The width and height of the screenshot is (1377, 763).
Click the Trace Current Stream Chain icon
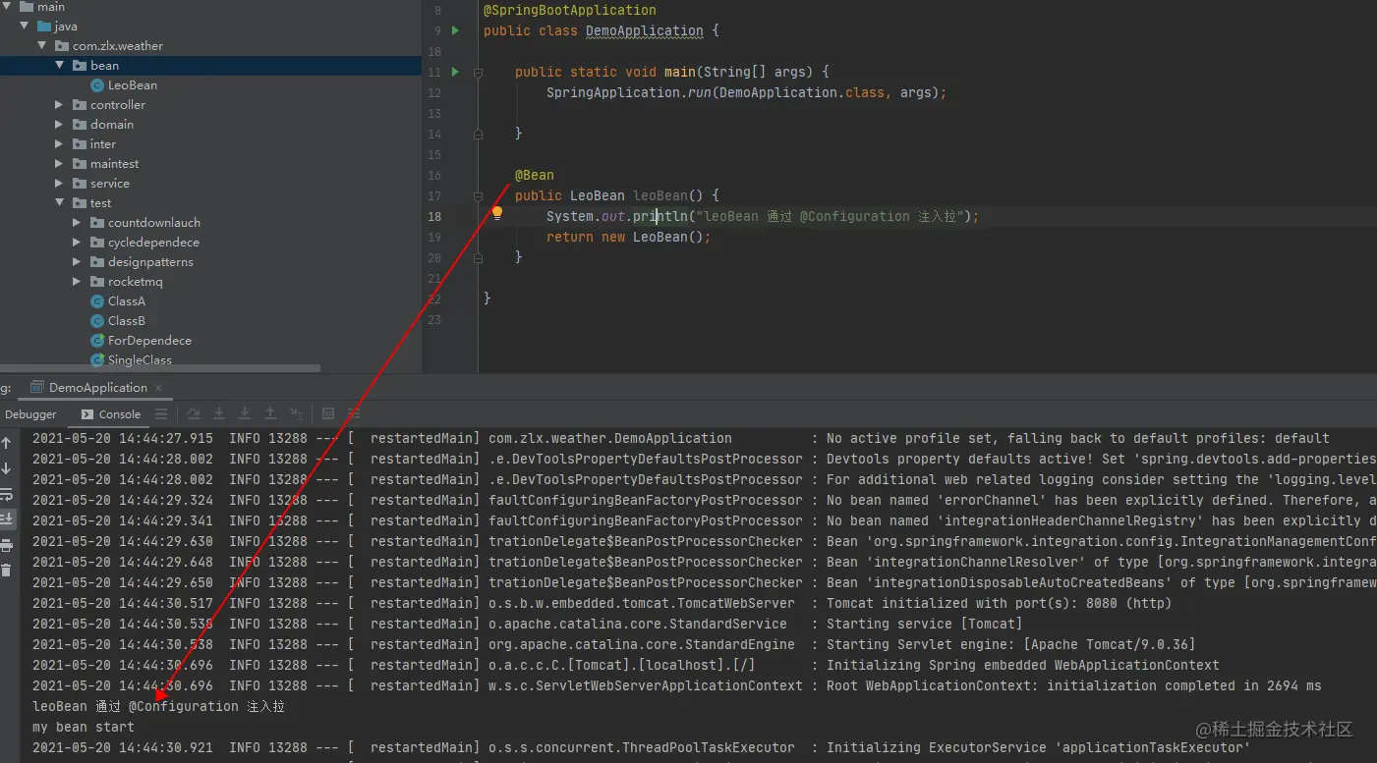[353, 414]
